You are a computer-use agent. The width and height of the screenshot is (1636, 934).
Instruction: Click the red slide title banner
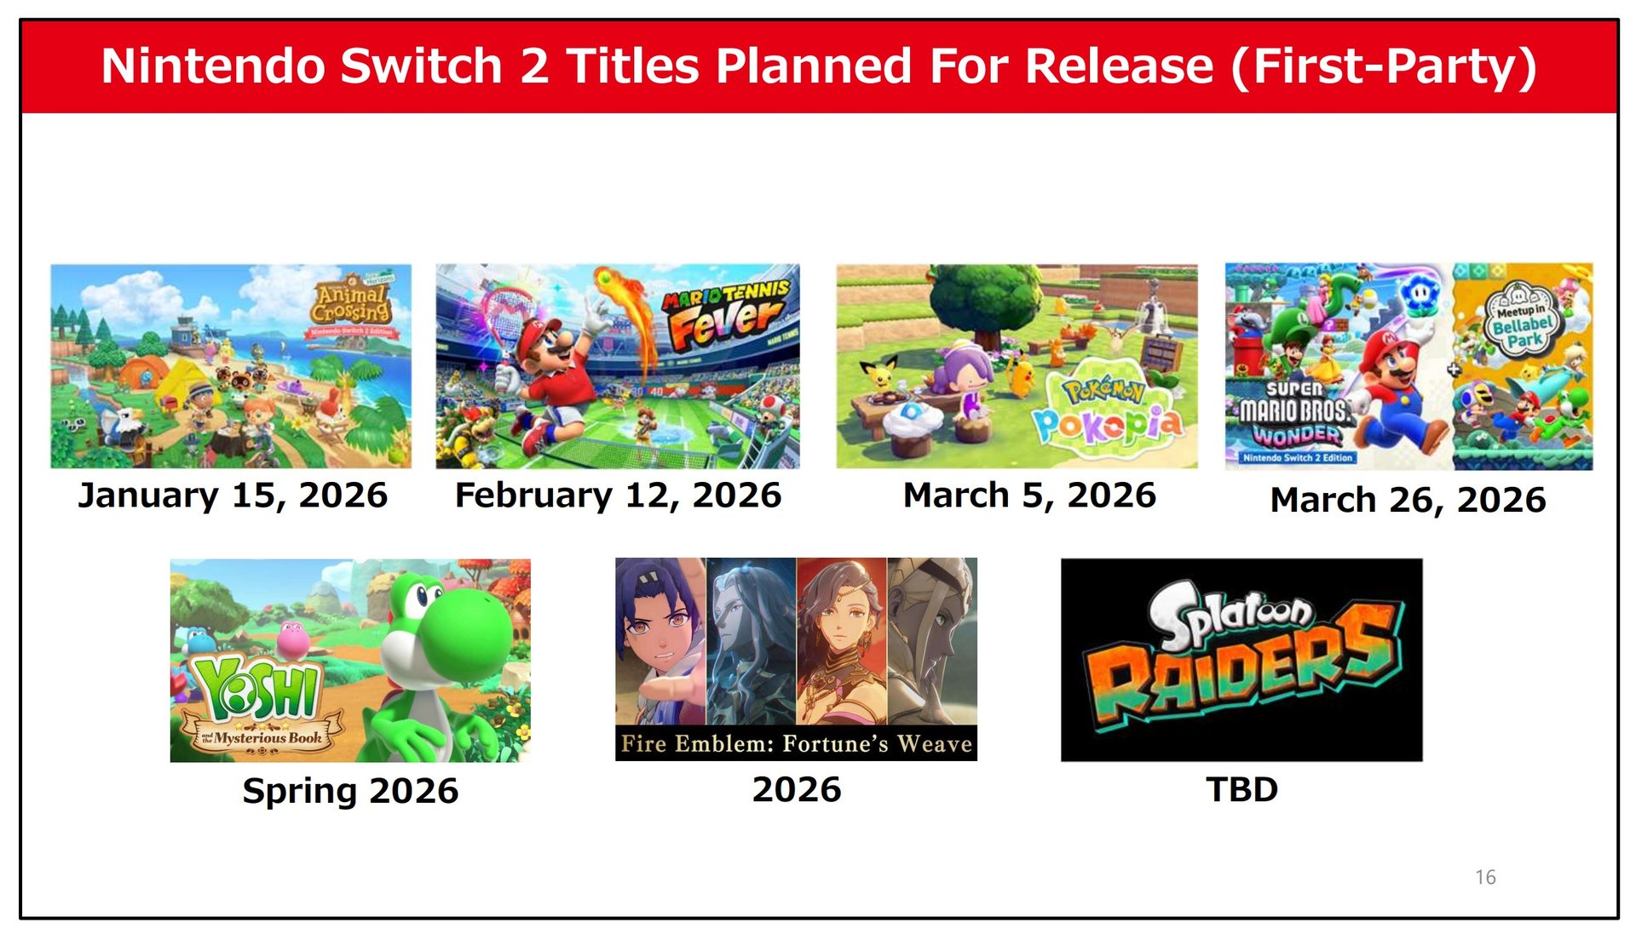(819, 66)
